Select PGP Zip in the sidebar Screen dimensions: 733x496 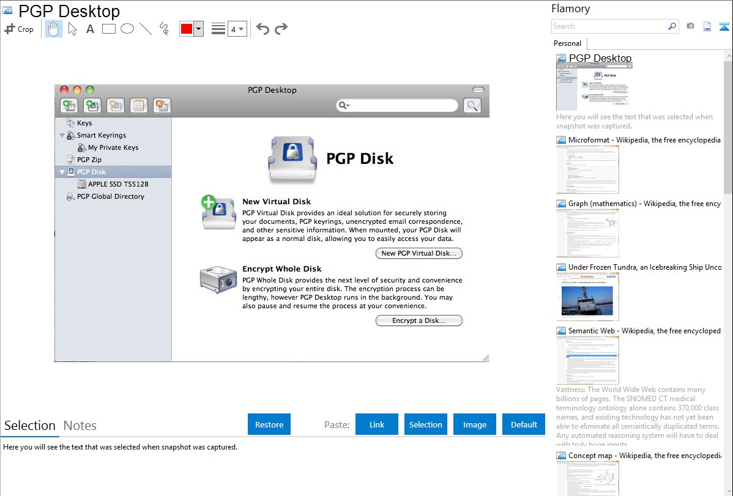(x=89, y=160)
